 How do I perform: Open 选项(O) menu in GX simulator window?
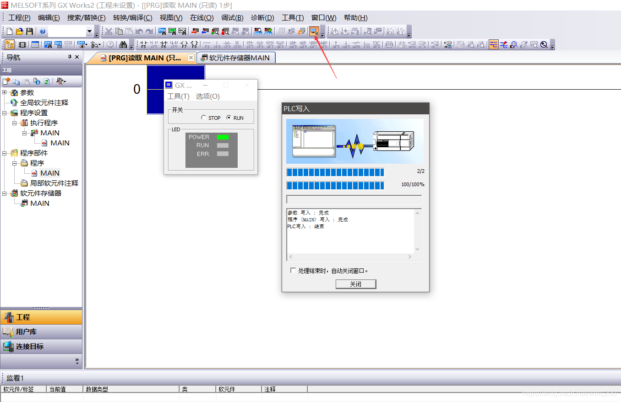coord(208,96)
